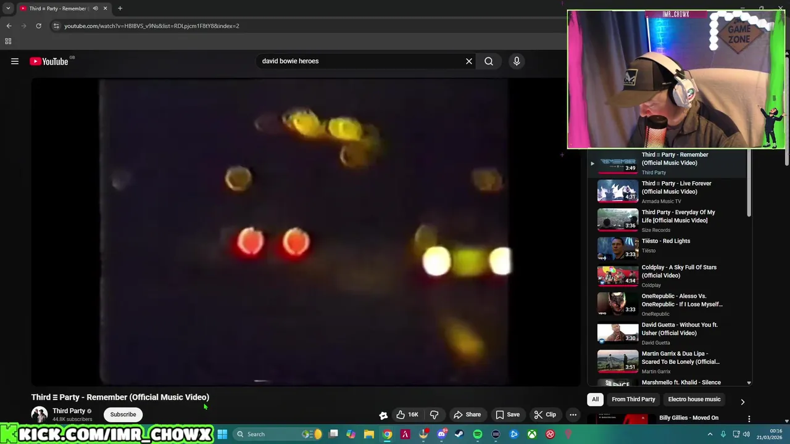The width and height of the screenshot is (790, 444).
Task: Open Task View from the taskbar
Action: [x=333, y=434]
